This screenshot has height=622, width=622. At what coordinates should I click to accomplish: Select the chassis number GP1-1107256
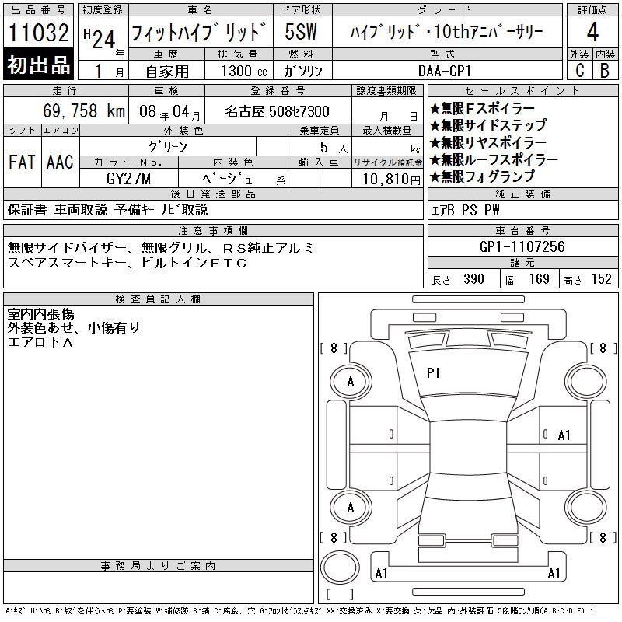(522, 246)
